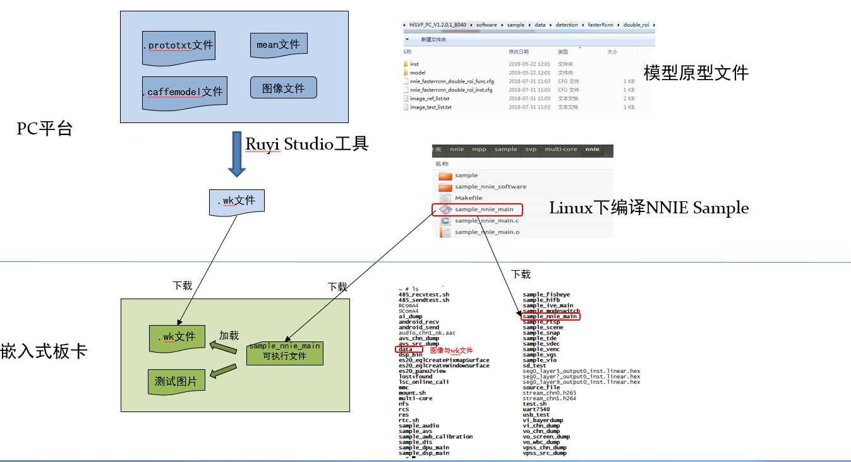Click the sort arrow on the 类型 column
The height and width of the screenshot is (462, 851).
point(579,47)
